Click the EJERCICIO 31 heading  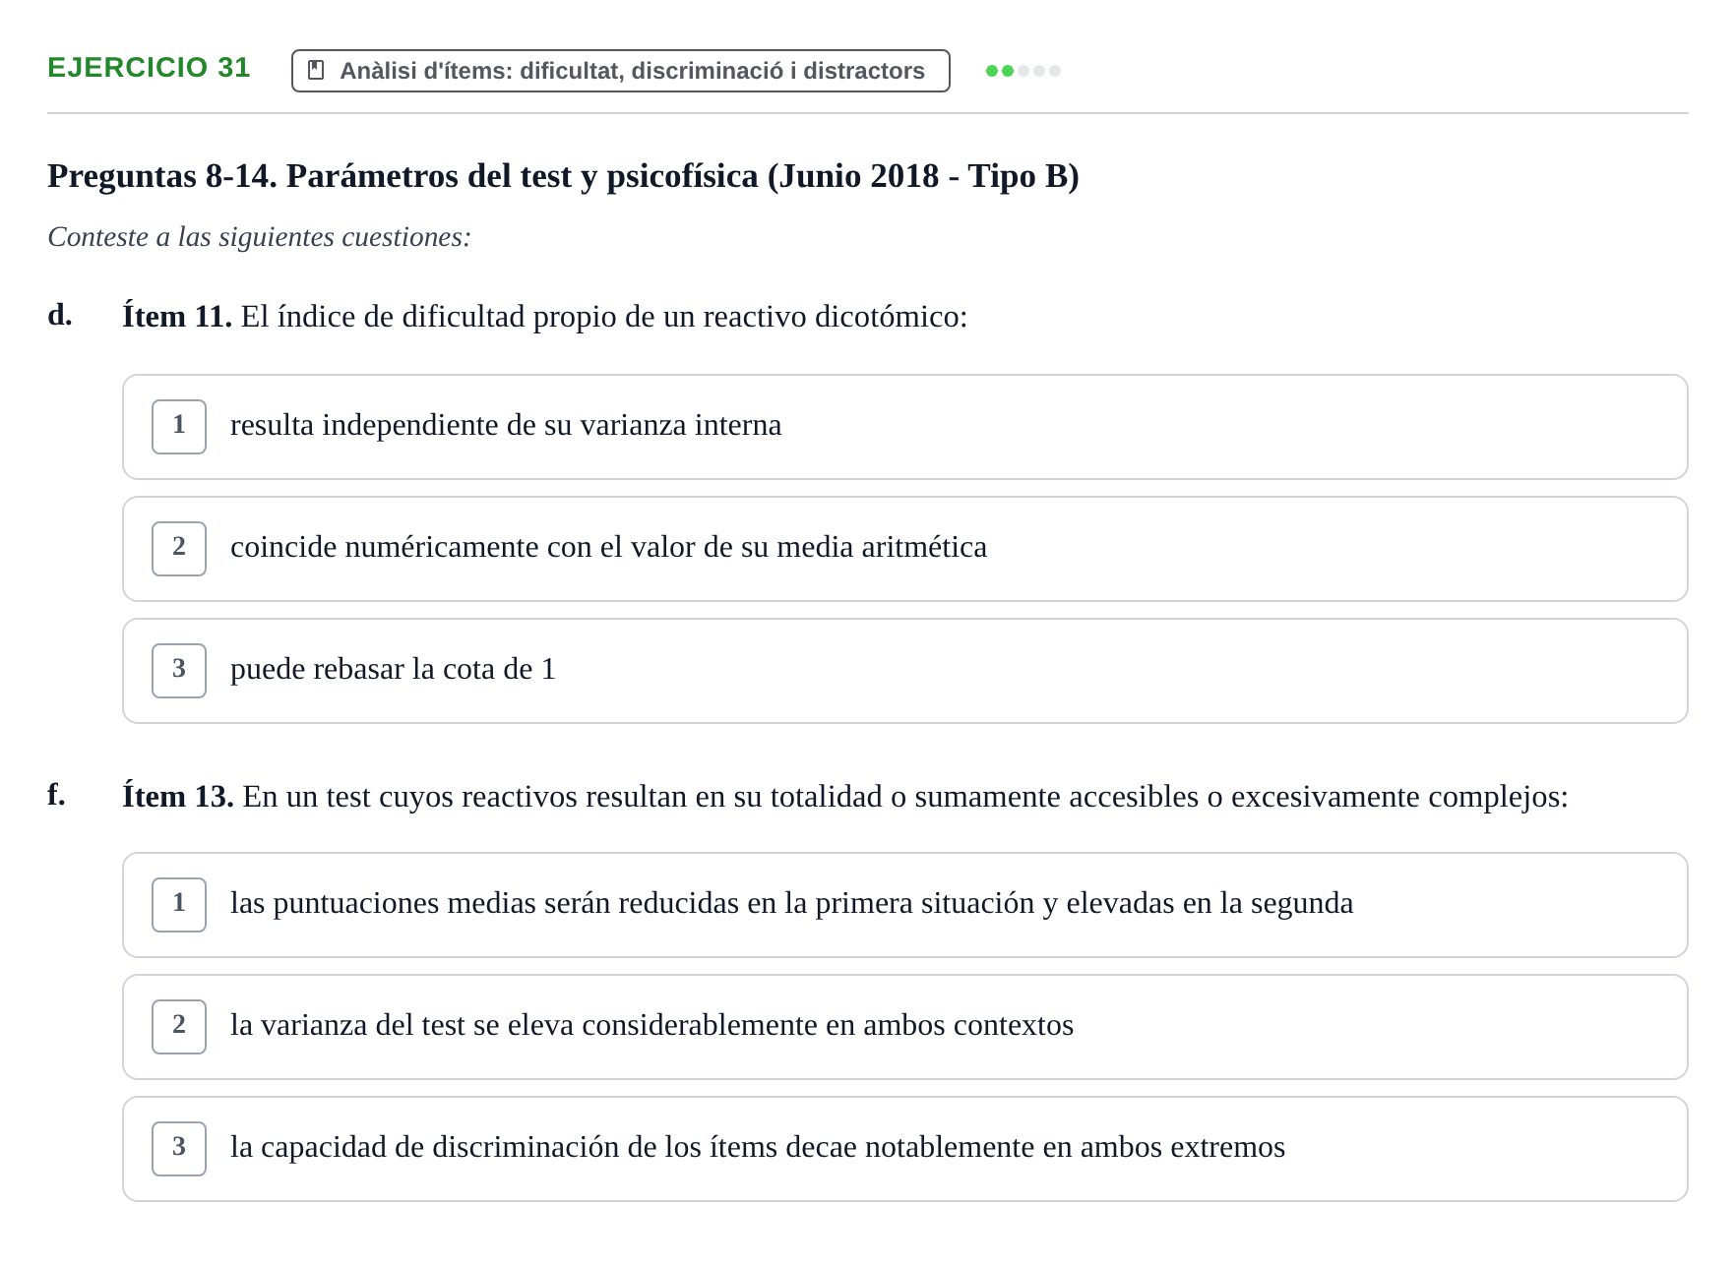pos(149,68)
